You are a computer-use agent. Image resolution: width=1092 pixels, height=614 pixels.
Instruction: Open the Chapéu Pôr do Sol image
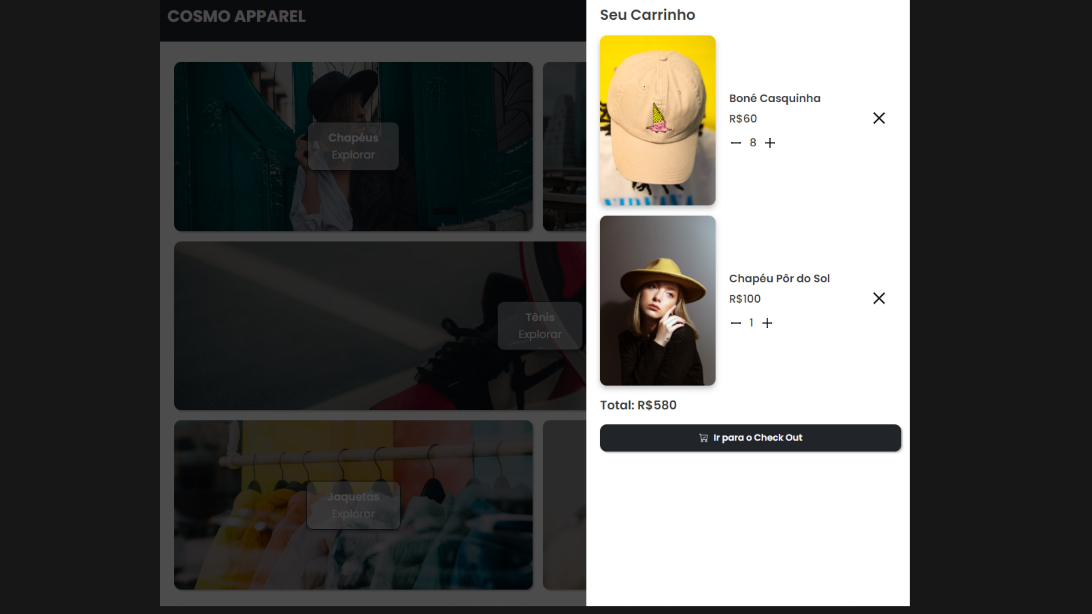click(x=657, y=300)
